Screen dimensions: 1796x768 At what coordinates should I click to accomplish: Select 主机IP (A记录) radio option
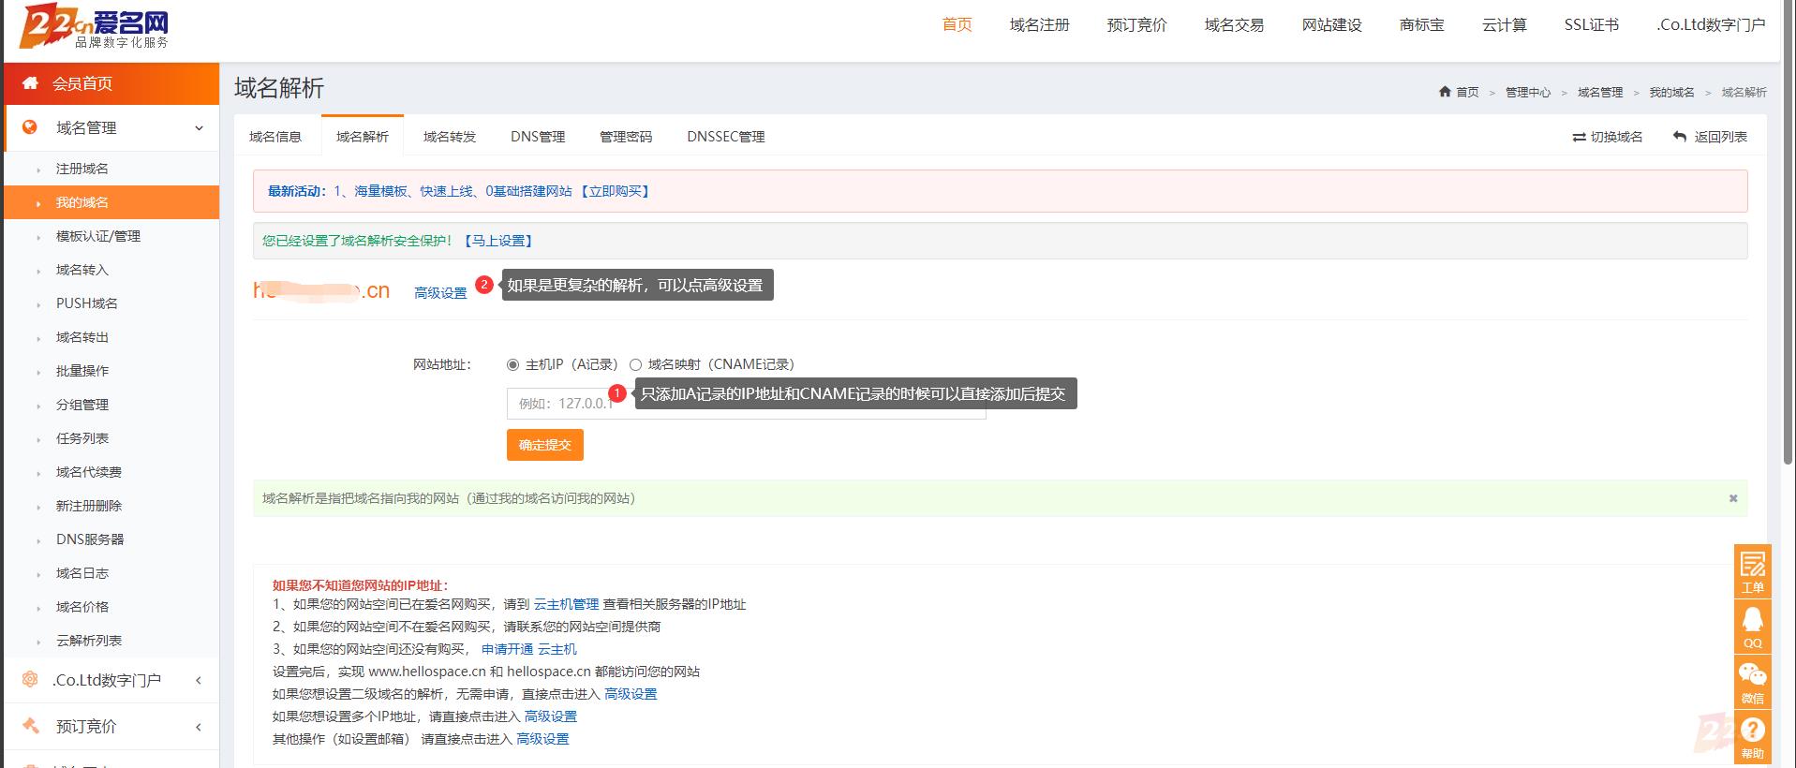[x=512, y=364]
